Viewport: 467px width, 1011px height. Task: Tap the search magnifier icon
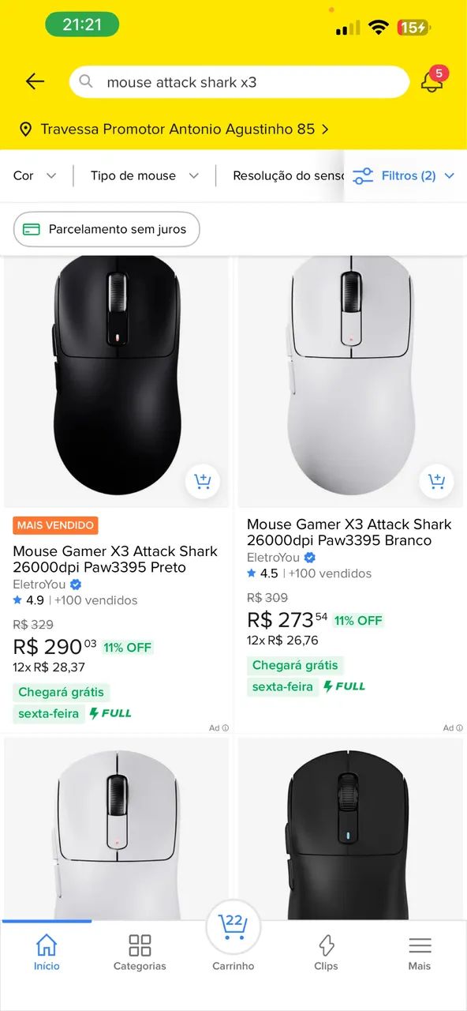pyautogui.click(x=86, y=81)
